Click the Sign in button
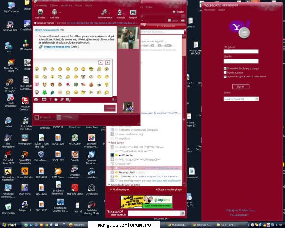This screenshot has width=285, height=228. click(x=240, y=87)
